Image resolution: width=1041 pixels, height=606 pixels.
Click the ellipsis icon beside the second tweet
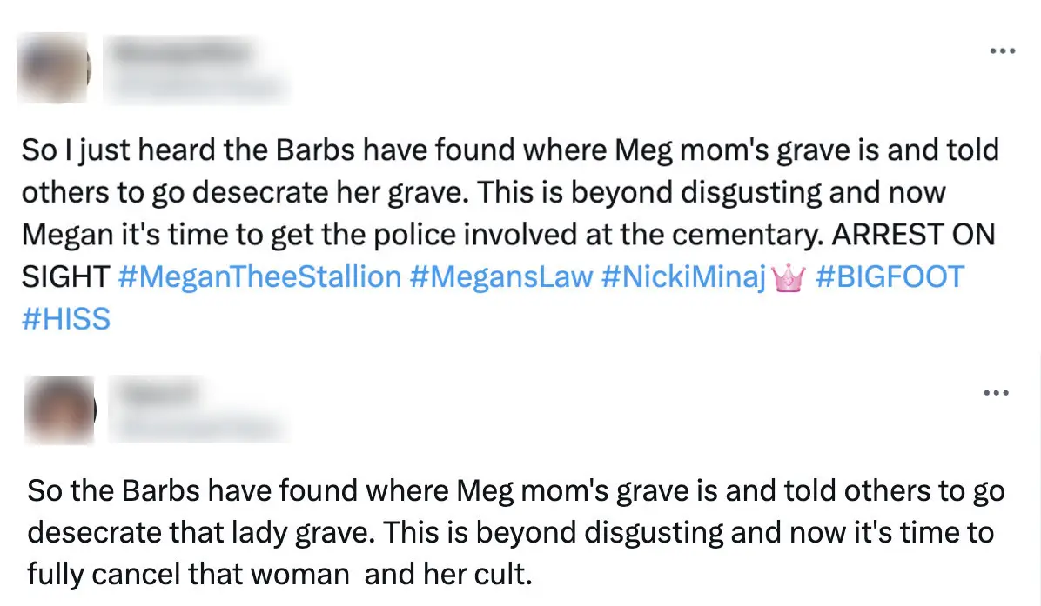coord(995,391)
